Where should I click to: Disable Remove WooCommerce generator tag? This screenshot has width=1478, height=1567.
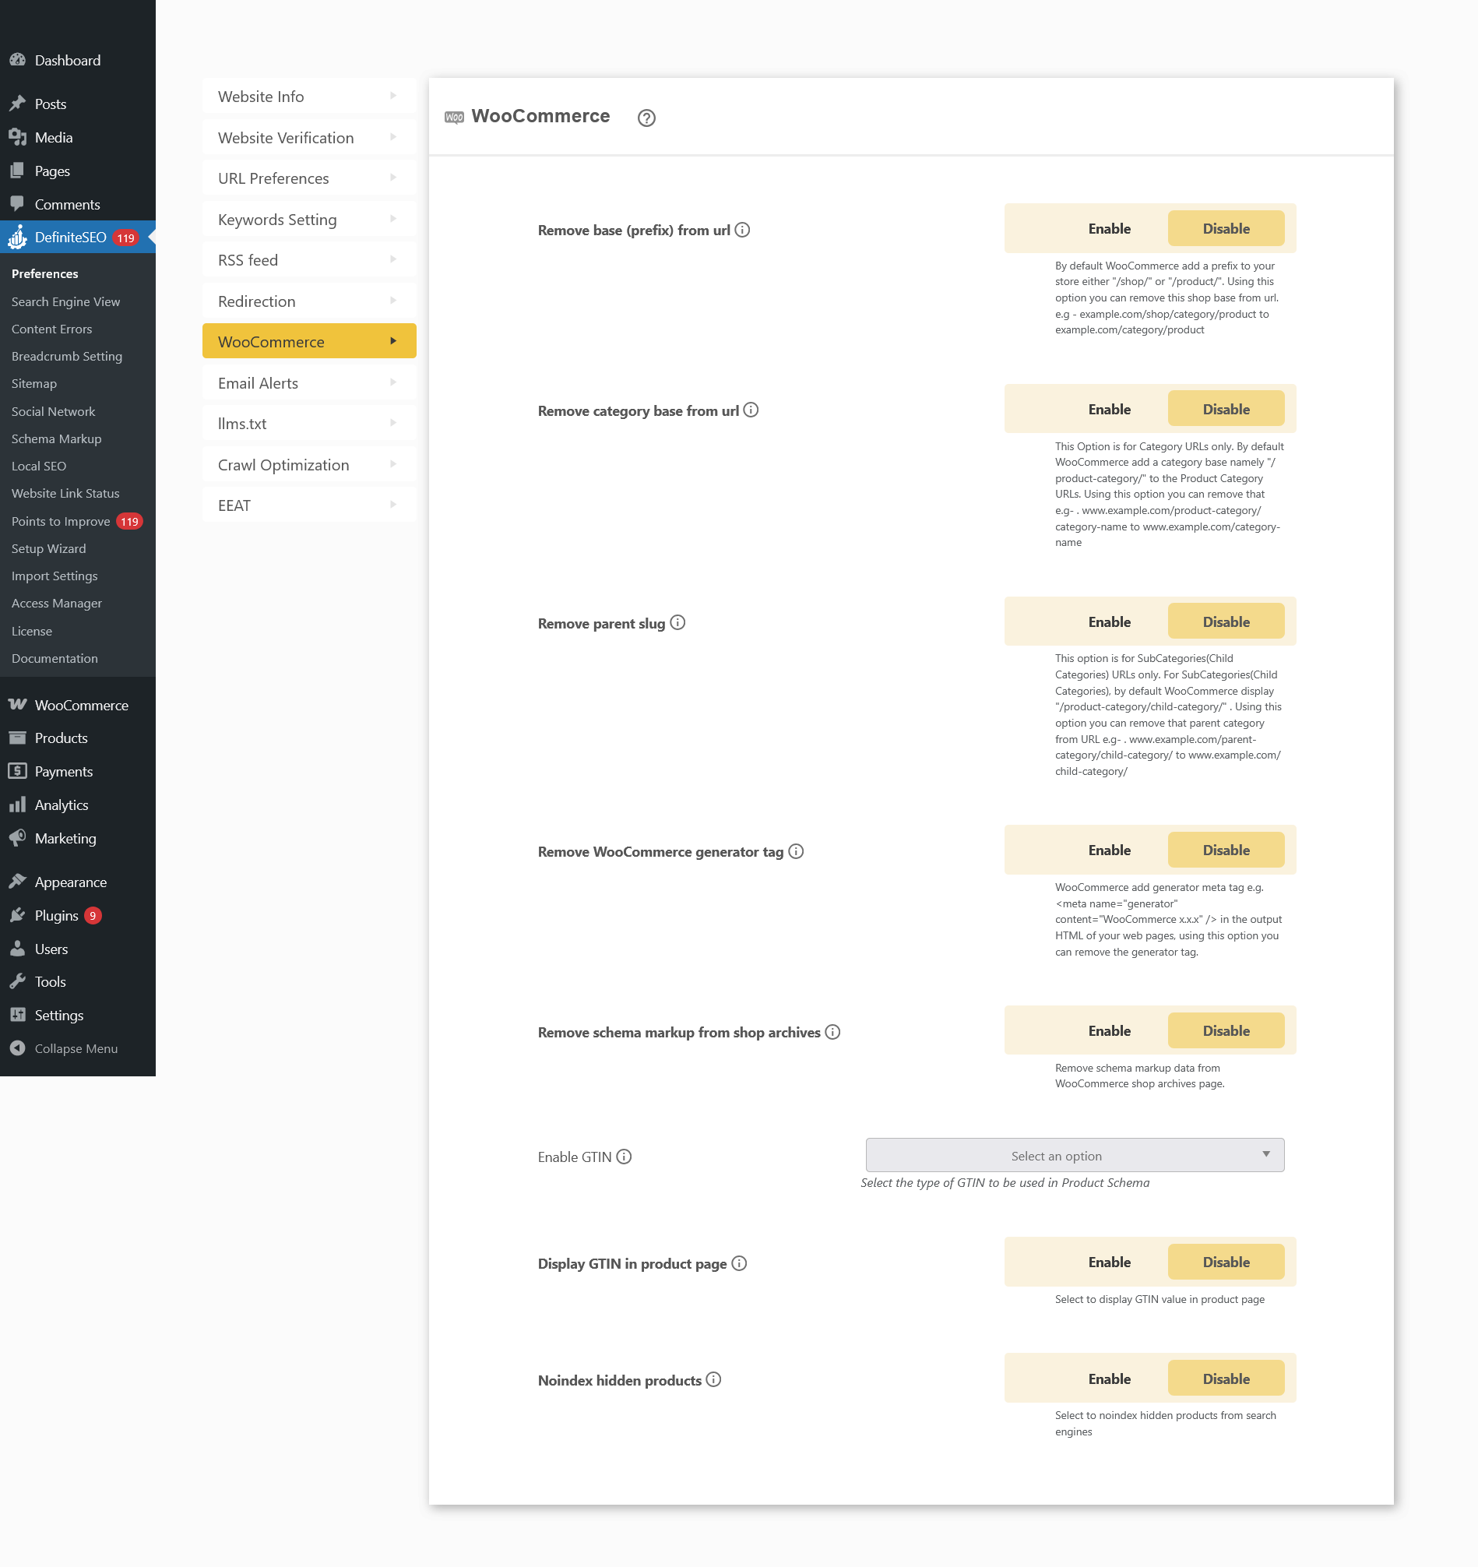click(x=1226, y=850)
